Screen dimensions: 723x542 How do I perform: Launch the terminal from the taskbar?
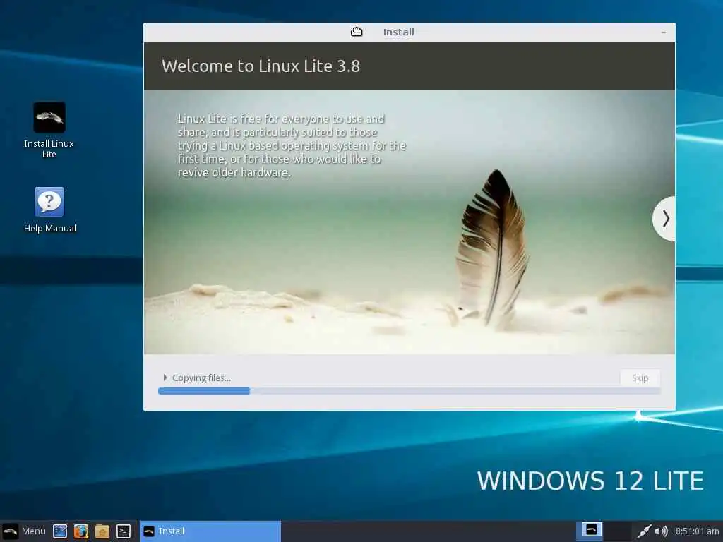(x=123, y=531)
